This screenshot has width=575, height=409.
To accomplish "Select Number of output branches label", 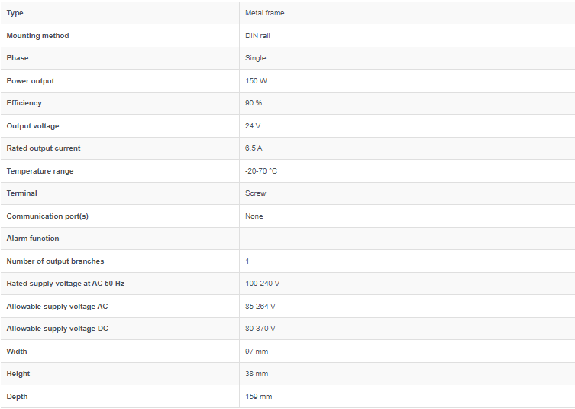I will 55,261.
